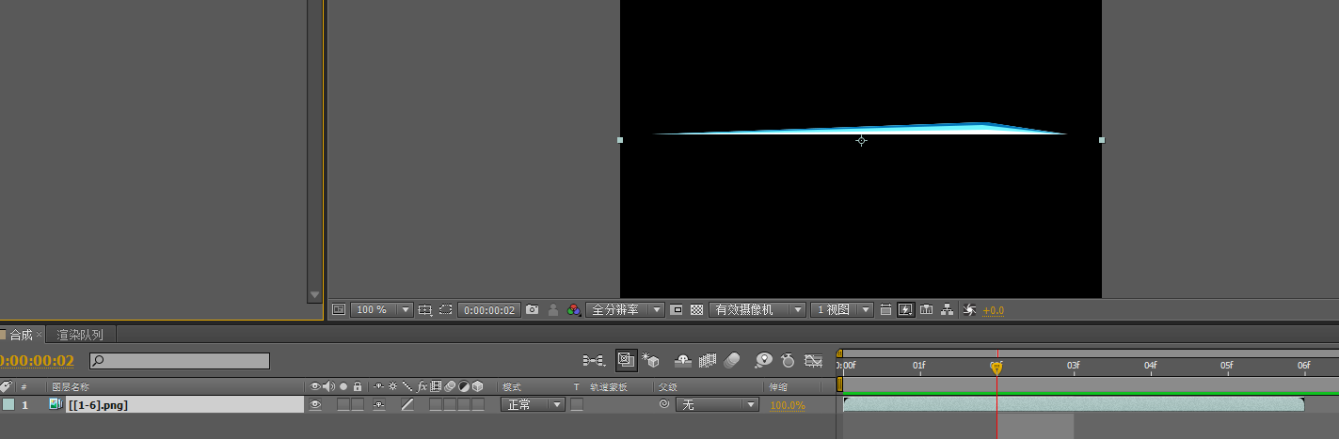The image size is (1339, 439).
Task: Click the 伸缩 column header
Action: coord(778,387)
